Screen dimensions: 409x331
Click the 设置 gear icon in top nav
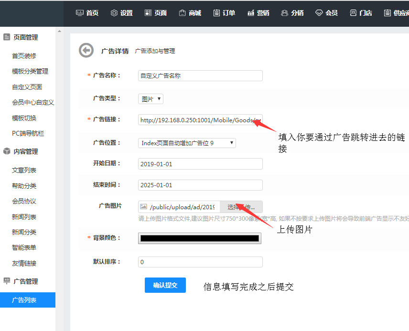(114, 13)
